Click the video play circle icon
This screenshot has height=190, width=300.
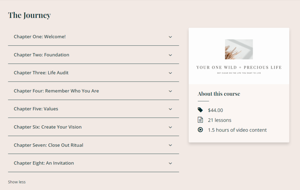pos(200,130)
